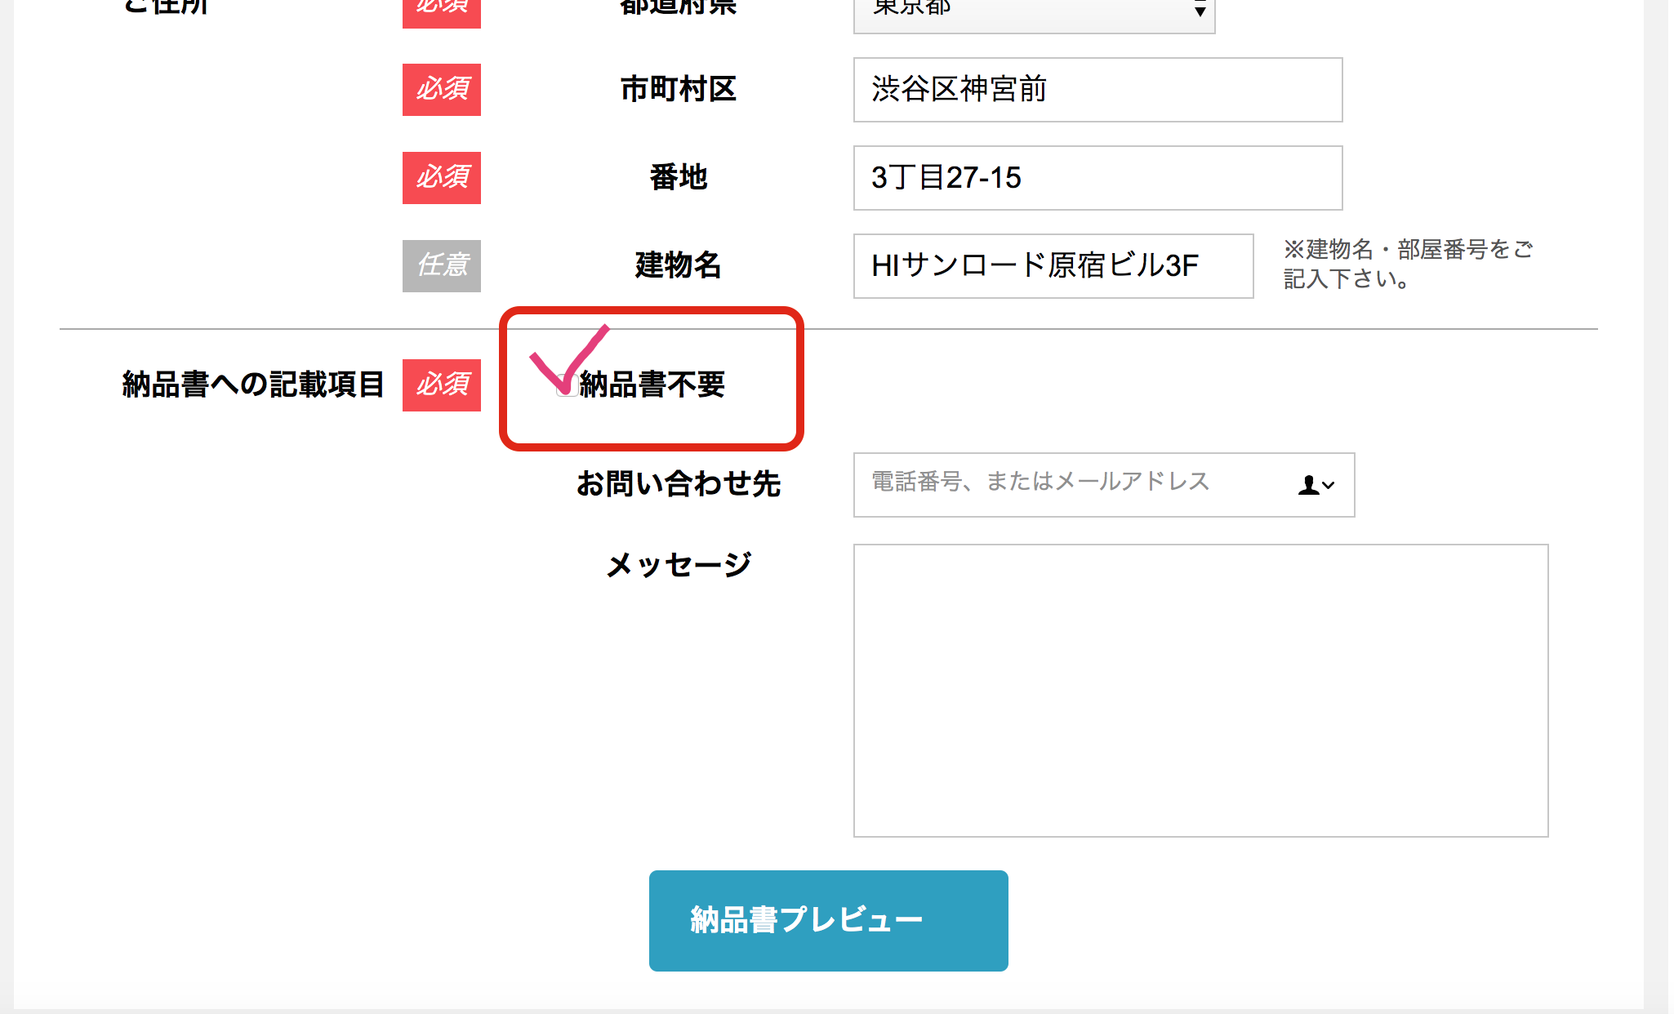Click the 納品書プレビュー button
The width and height of the screenshot is (1674, 1014).
click(x=828, y=920)
